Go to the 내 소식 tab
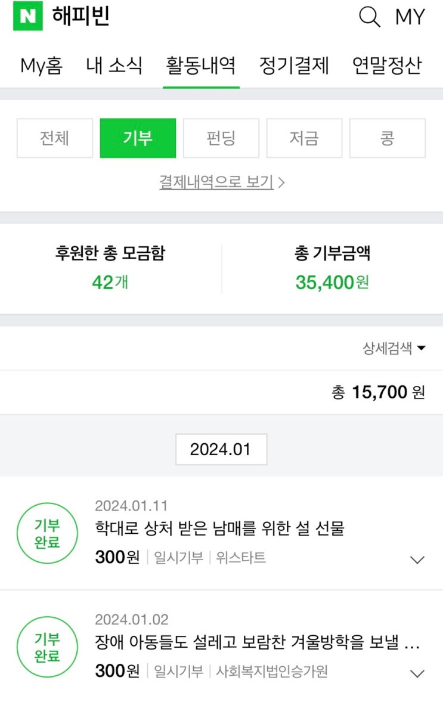443x702 pixels. 114,65
